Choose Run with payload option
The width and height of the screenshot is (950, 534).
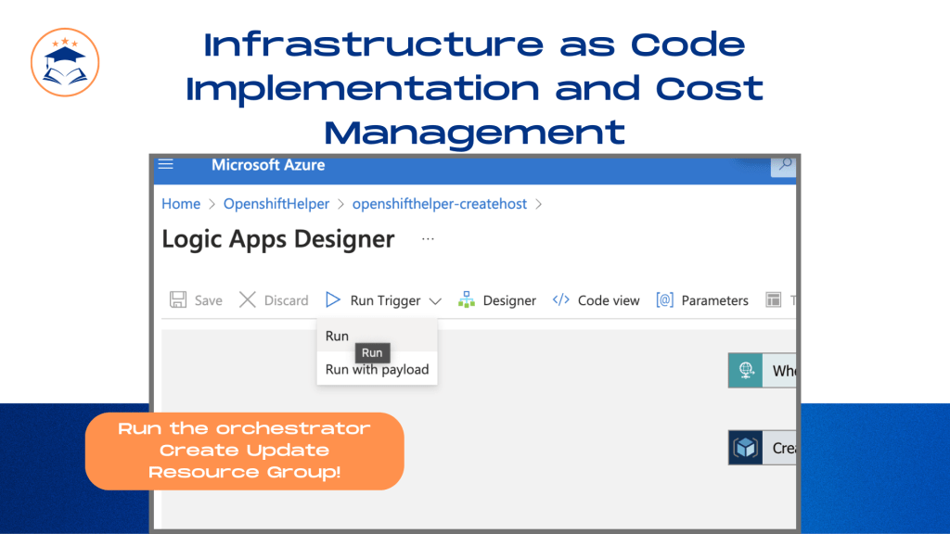click(x=377, y=369)
